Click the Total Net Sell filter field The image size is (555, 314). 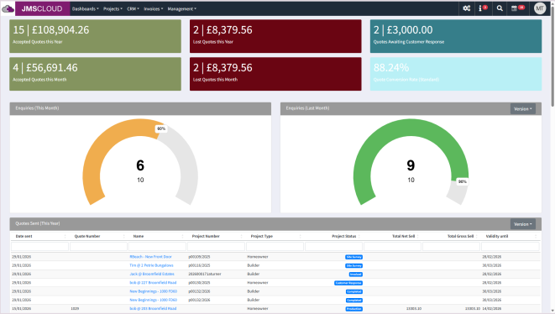393,246
